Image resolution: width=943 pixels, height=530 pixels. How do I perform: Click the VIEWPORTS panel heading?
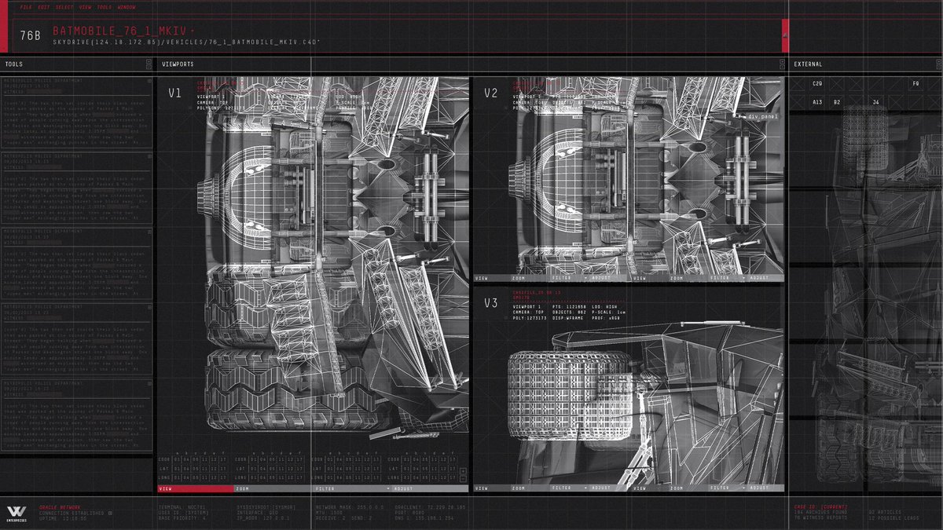tap(178, 64)
